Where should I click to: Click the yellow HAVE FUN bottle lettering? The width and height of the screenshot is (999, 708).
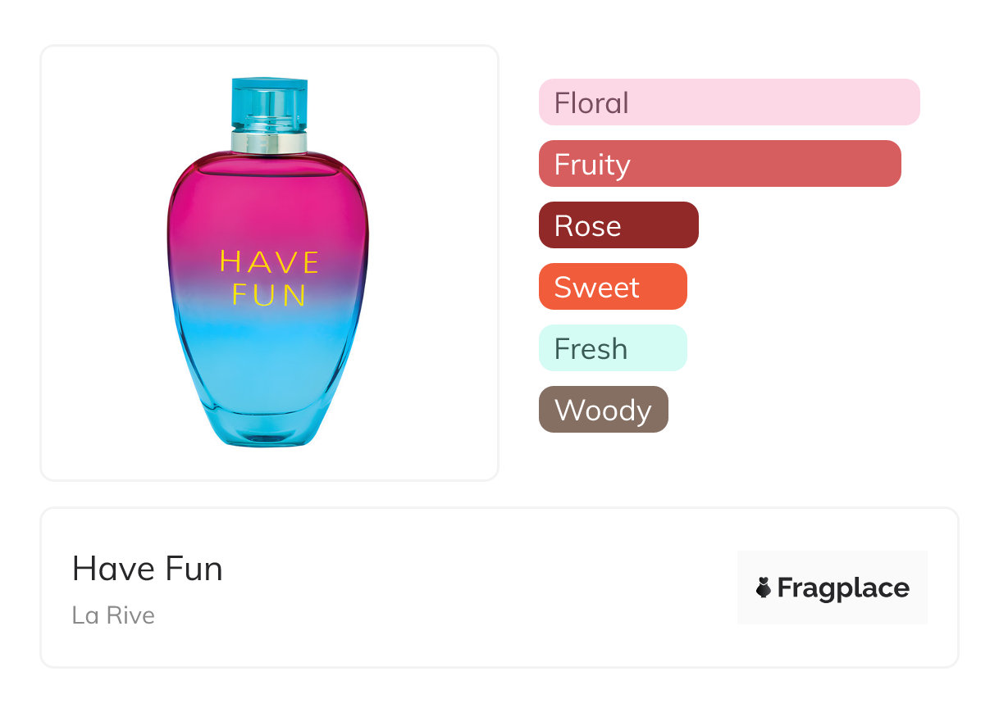269,278
